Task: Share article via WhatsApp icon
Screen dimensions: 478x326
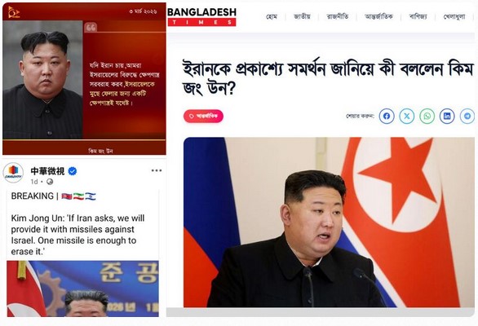Action: [427, 116]
